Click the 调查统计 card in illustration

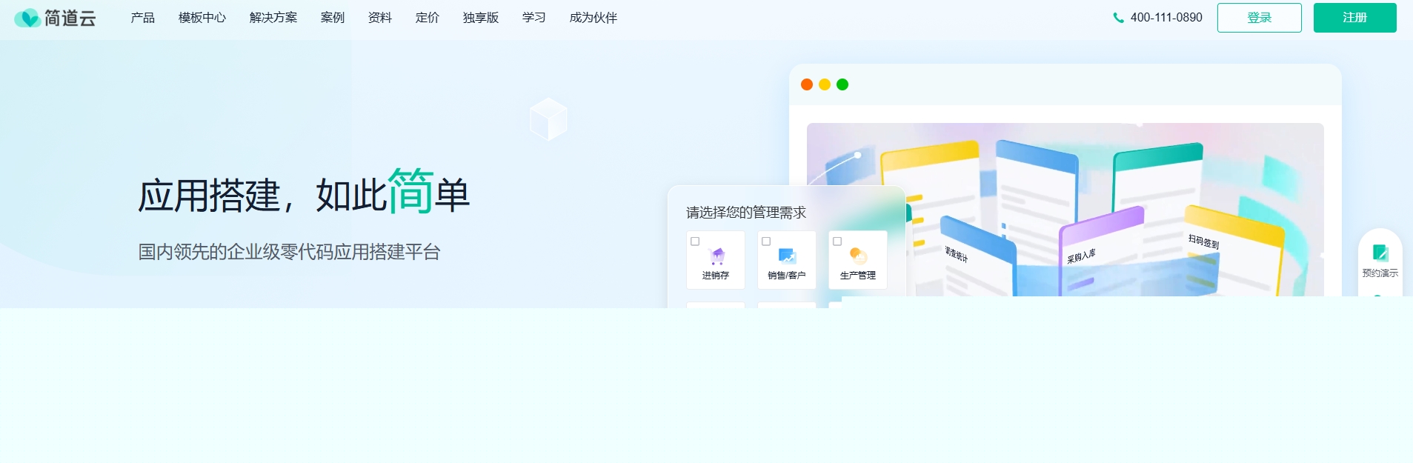coord(977,256)
